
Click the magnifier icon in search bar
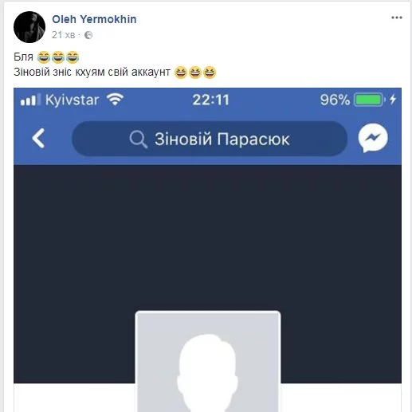(x=138, y=139)
